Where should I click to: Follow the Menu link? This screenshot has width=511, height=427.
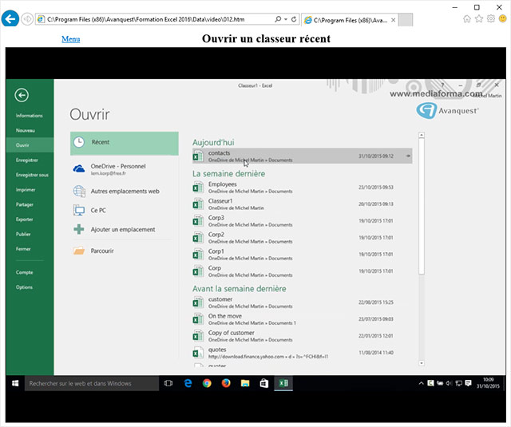click(x=71, y=39)
